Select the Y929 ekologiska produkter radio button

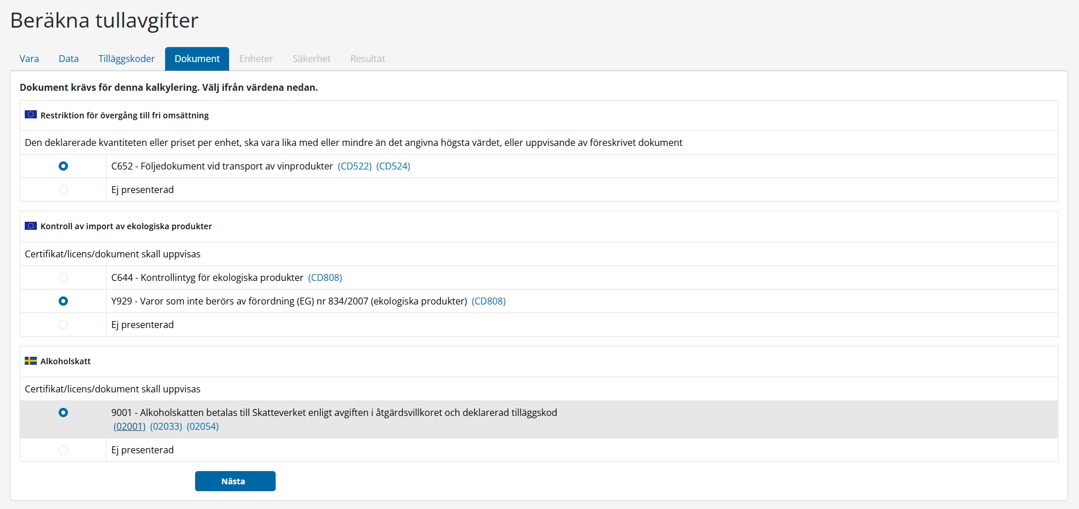click(x=63, y=301)
